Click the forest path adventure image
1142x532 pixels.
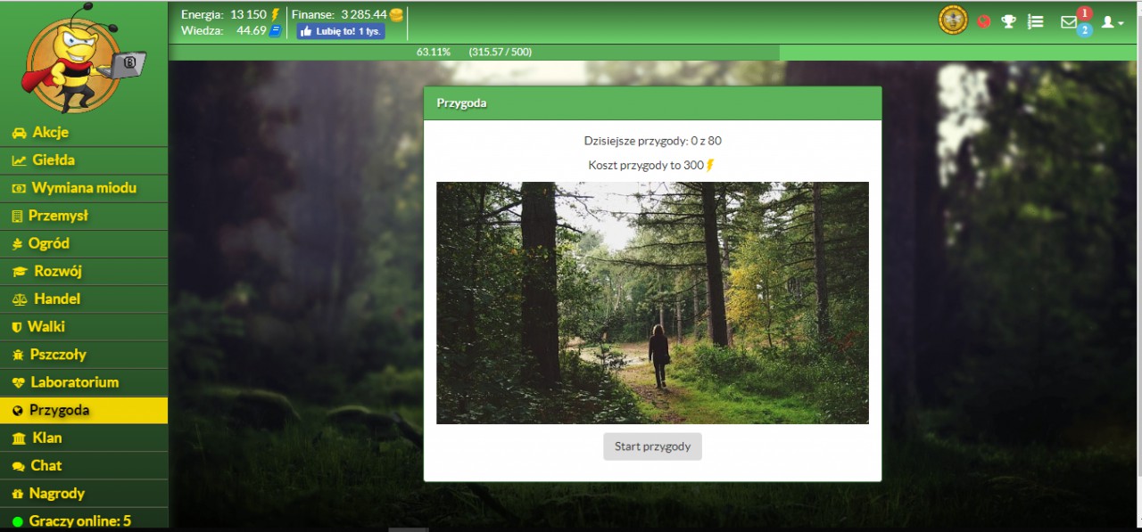coord(652,303)
